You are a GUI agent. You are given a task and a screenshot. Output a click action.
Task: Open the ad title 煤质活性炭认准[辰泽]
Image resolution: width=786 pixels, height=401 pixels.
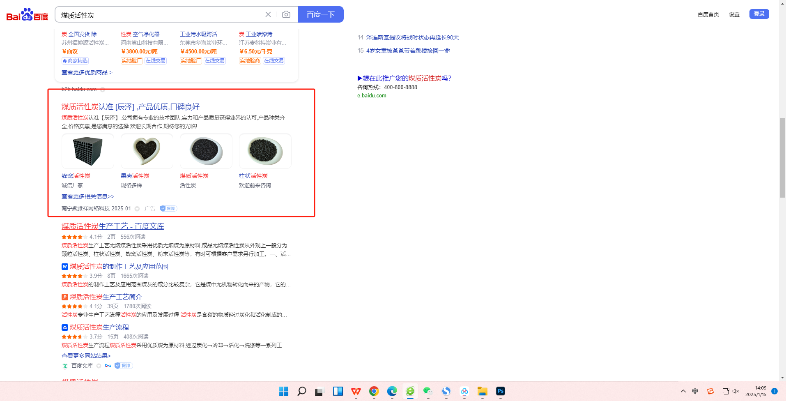tap(131, 107)
